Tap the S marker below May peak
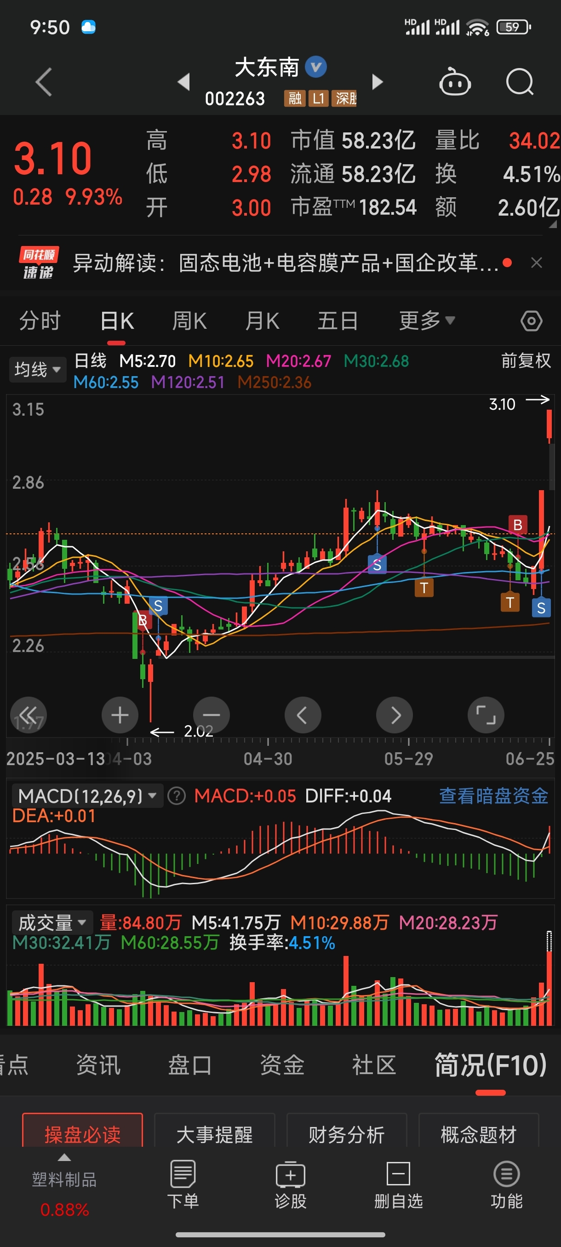This screenshot has width=561, height=1247. coord(377,565)
